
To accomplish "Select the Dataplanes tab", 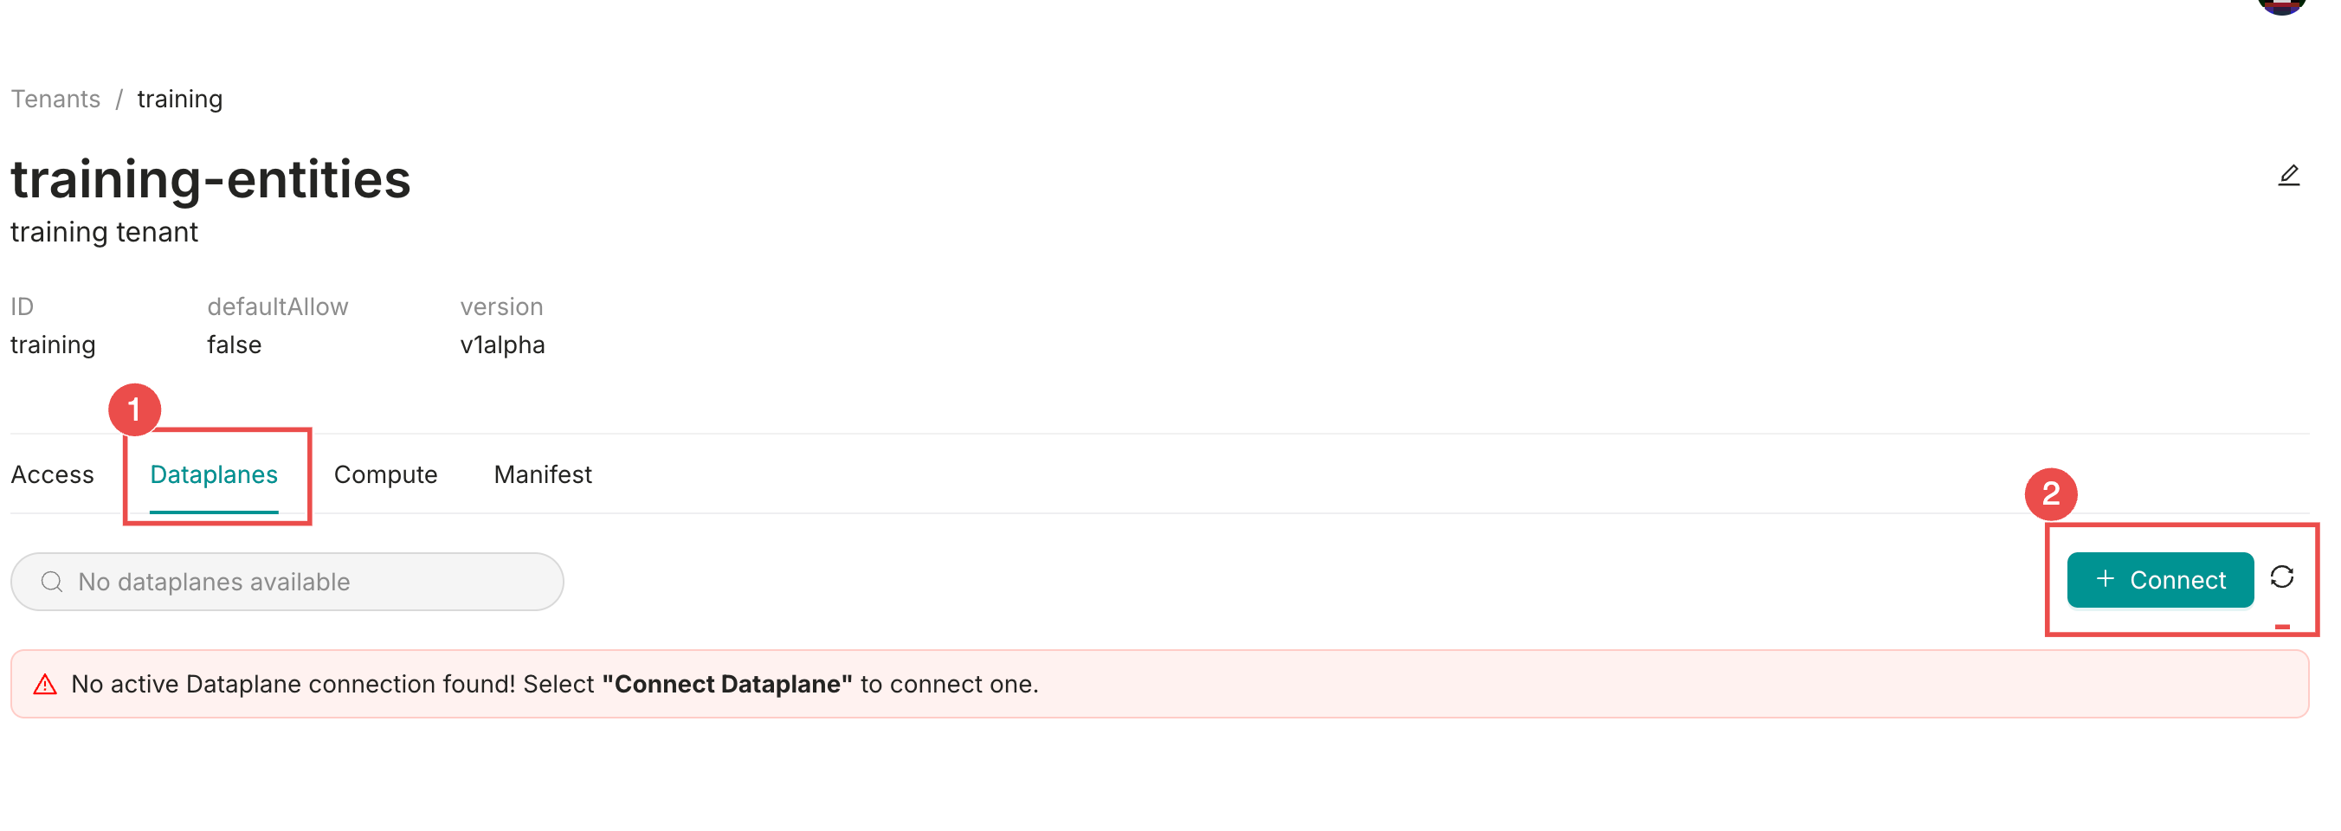I will (x=214, y=474).
